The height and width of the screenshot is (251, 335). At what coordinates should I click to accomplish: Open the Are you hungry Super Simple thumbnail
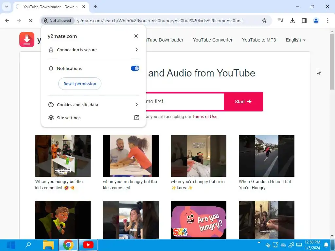click(x=199, y=220)
